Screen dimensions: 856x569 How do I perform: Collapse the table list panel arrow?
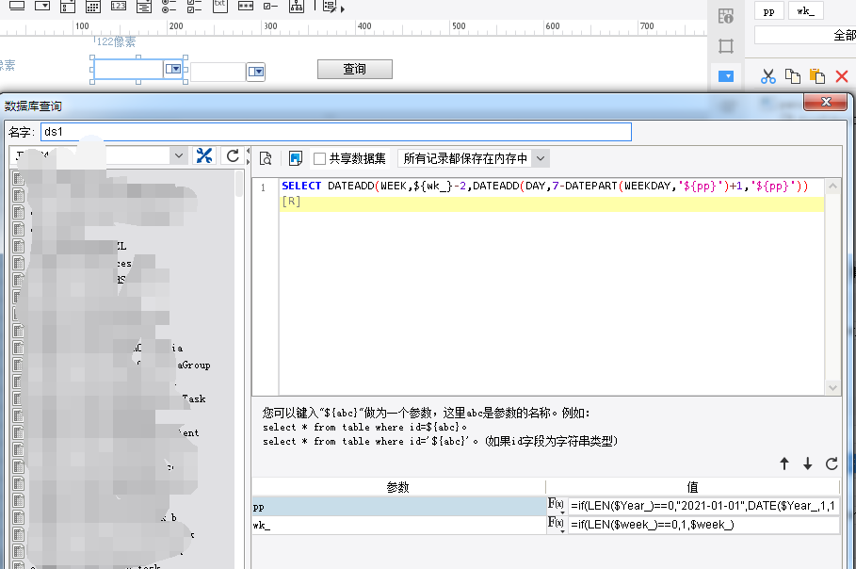tap(248, 150)
